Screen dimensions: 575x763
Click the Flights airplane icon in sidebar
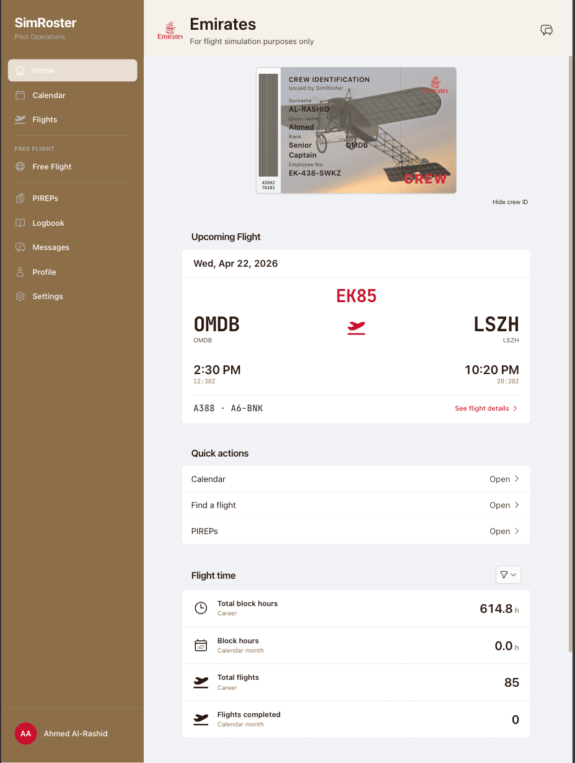pyautogui.click(x=20, y=120)
